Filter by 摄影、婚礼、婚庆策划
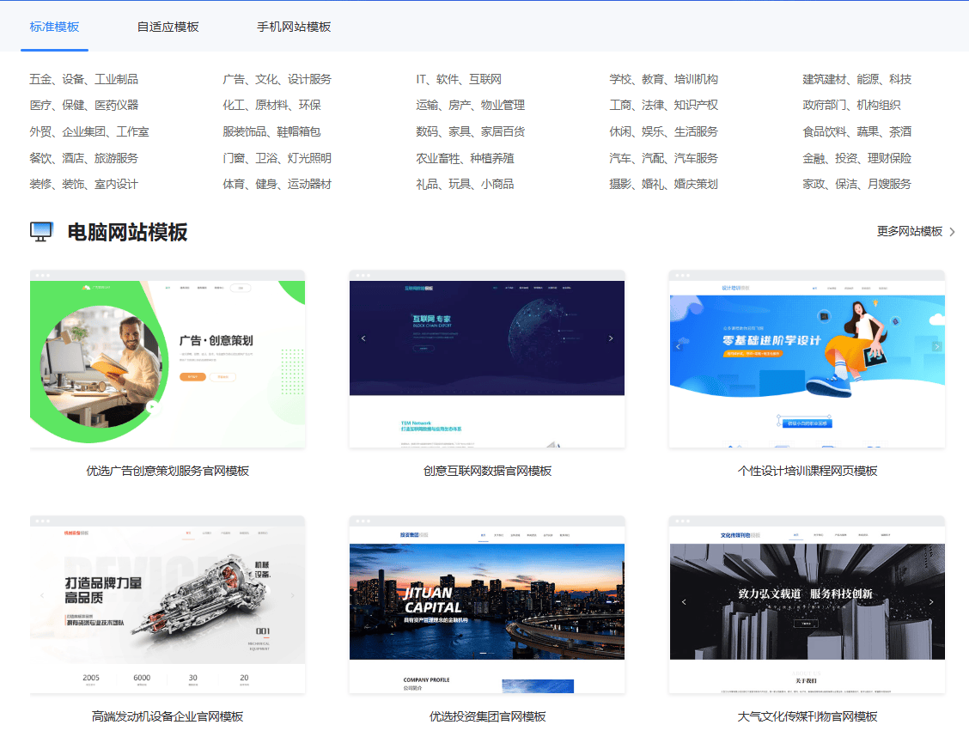 663,184
